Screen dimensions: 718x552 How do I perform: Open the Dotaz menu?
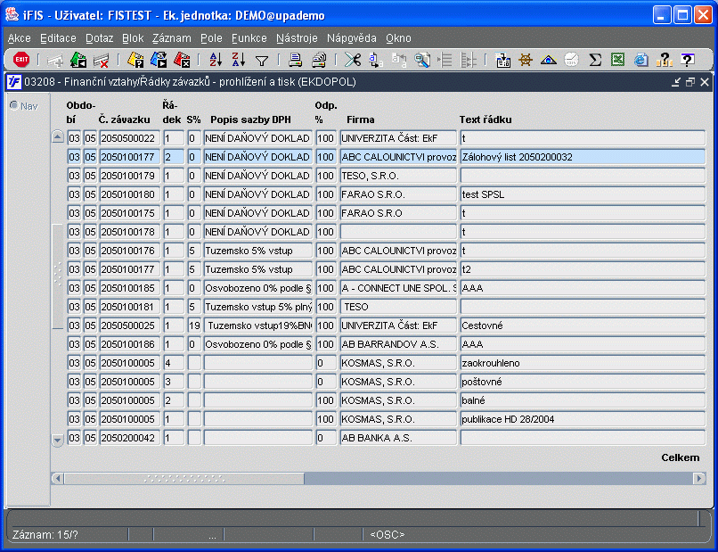[x=100, y=38]
